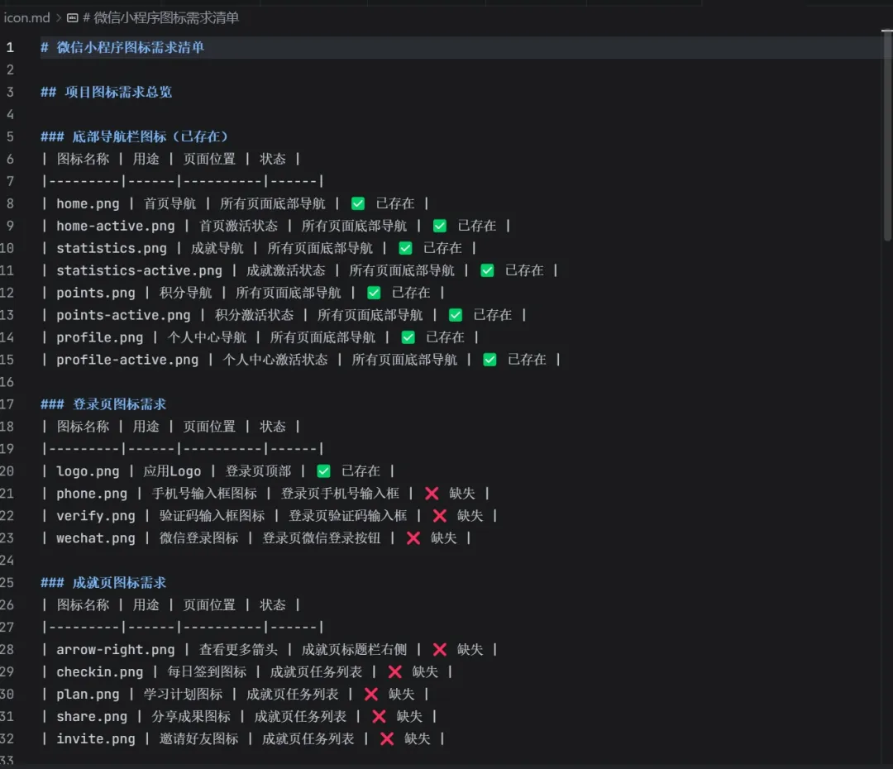This screenshot has height=769, width=893.
Task: Click the heading 登录页图标需求
Action: click(120, 404)
